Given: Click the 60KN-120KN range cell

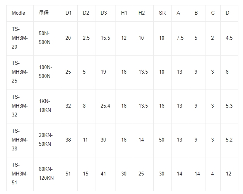Looking at the screenshot, I should click(46, 174).
